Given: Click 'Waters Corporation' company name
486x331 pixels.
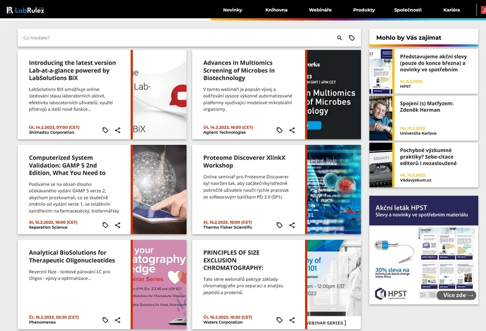Looking at the screenshot, I should click(223, 322).
